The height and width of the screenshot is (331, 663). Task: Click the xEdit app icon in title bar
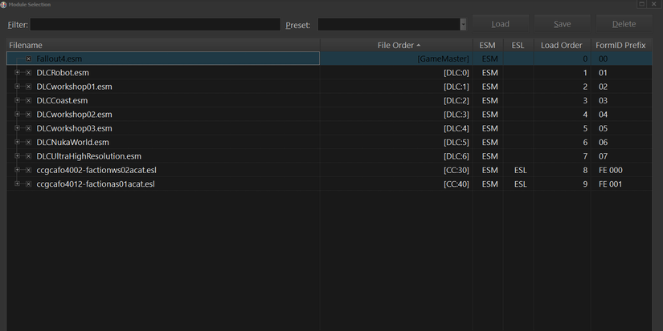click(x=4, y=4)
